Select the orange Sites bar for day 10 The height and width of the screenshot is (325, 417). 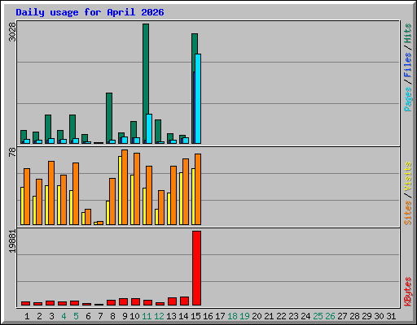coord(137,188)
